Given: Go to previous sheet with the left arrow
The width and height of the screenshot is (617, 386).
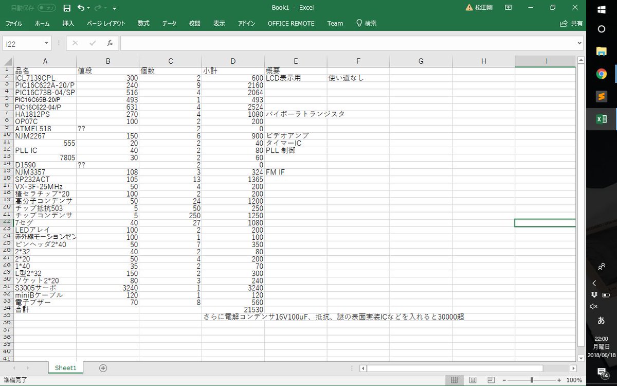Looking at the screenshot, I should pos(13,368).
